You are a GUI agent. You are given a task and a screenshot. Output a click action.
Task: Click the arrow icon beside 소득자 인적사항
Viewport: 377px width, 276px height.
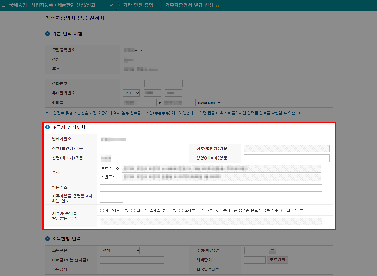47,127
